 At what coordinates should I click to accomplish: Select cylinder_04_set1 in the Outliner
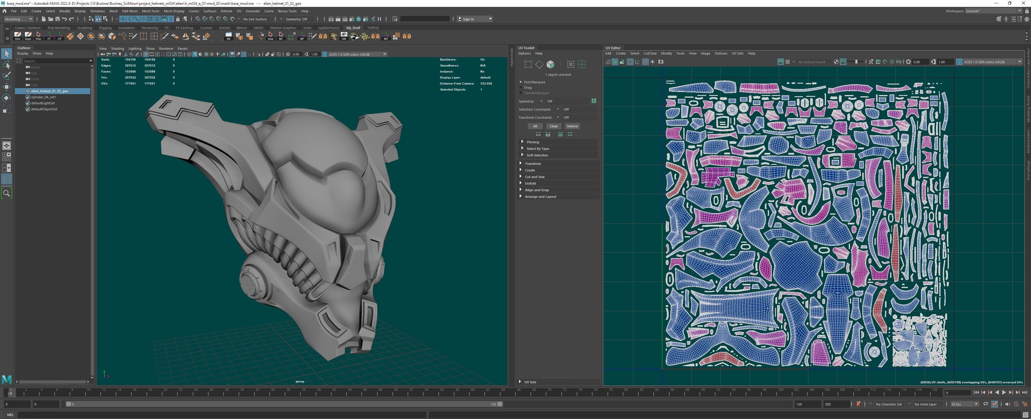pyautogui.click(x=43, y=97)
